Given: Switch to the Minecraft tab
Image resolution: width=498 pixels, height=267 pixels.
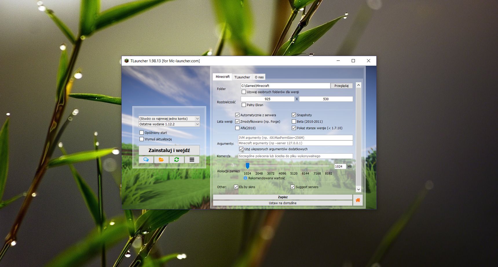Looking at the screenshot, I should (223, 77).
